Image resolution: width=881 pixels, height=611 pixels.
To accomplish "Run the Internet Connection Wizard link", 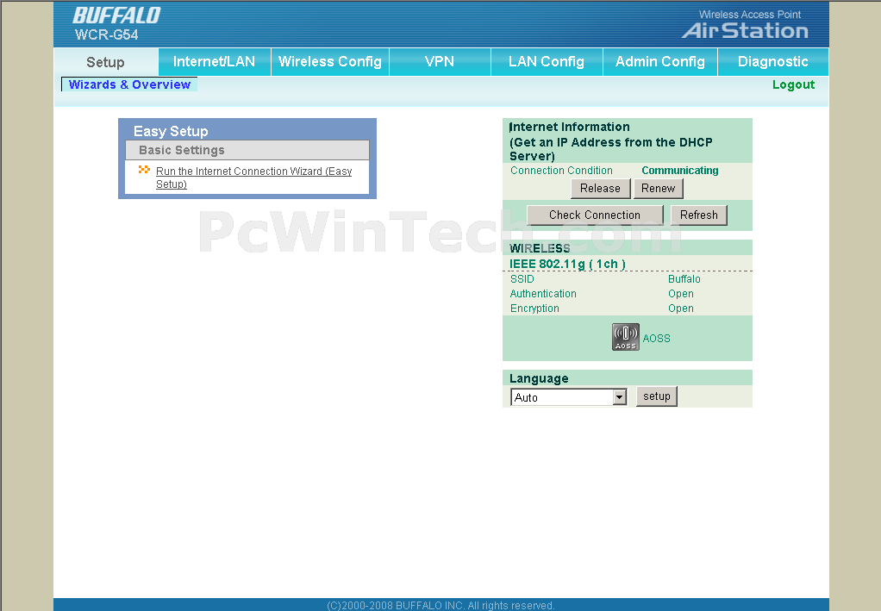I will point(254,178).
